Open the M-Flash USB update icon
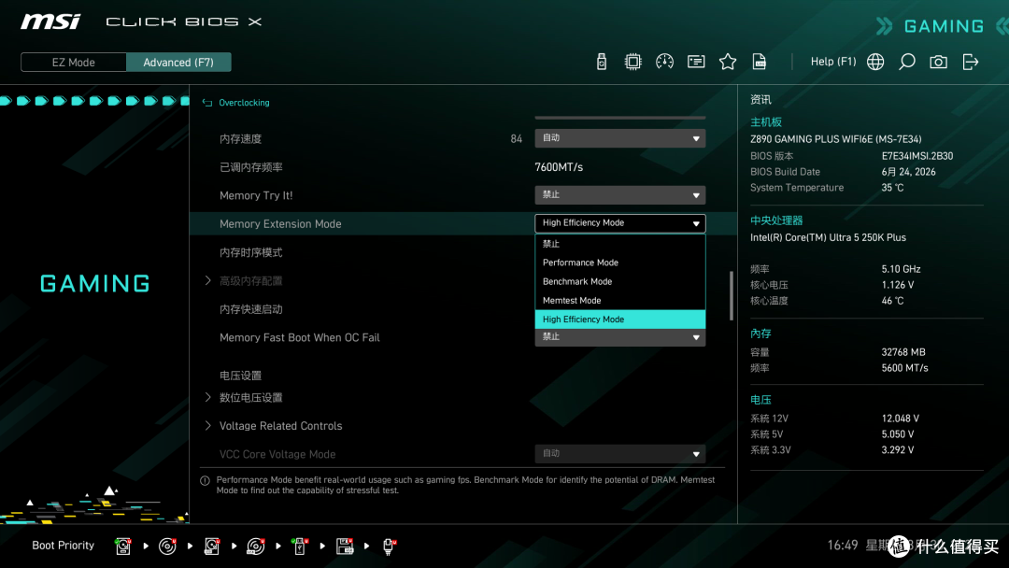 (602, 62)
